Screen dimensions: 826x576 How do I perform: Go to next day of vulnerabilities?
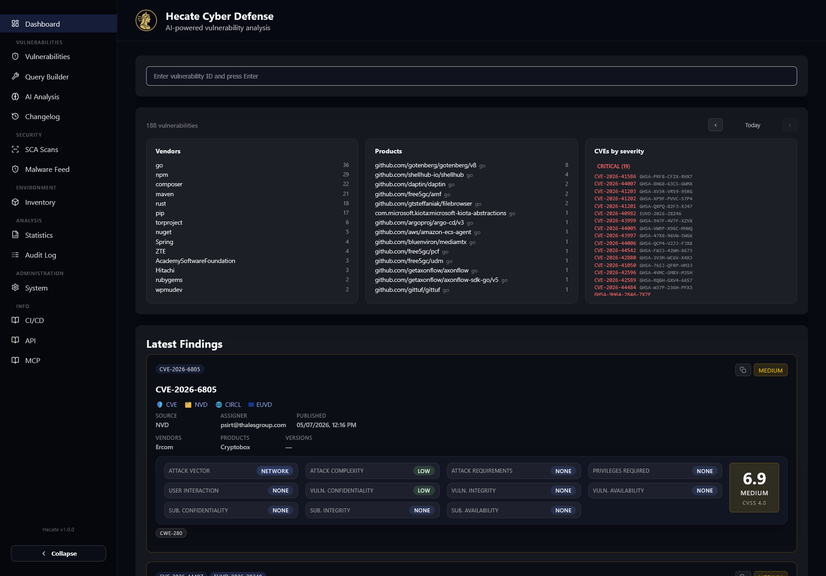789,125
